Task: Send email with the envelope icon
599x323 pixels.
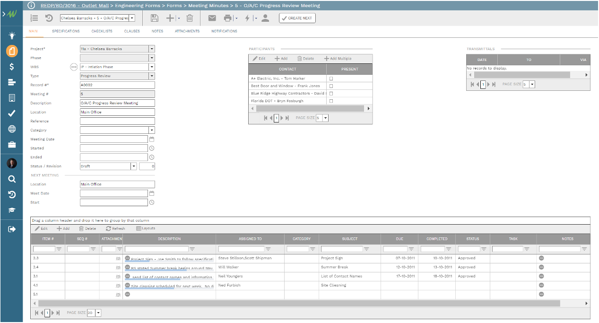Action: [212, 18]
